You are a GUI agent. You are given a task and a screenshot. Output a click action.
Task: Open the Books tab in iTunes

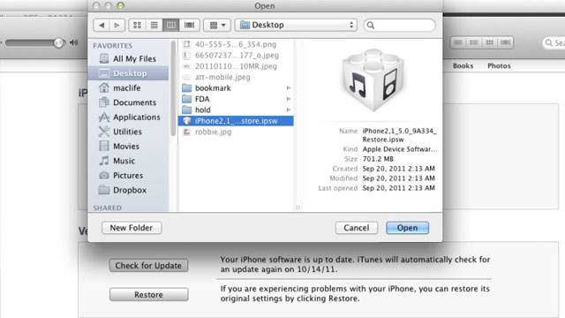[x=463, y=66]
